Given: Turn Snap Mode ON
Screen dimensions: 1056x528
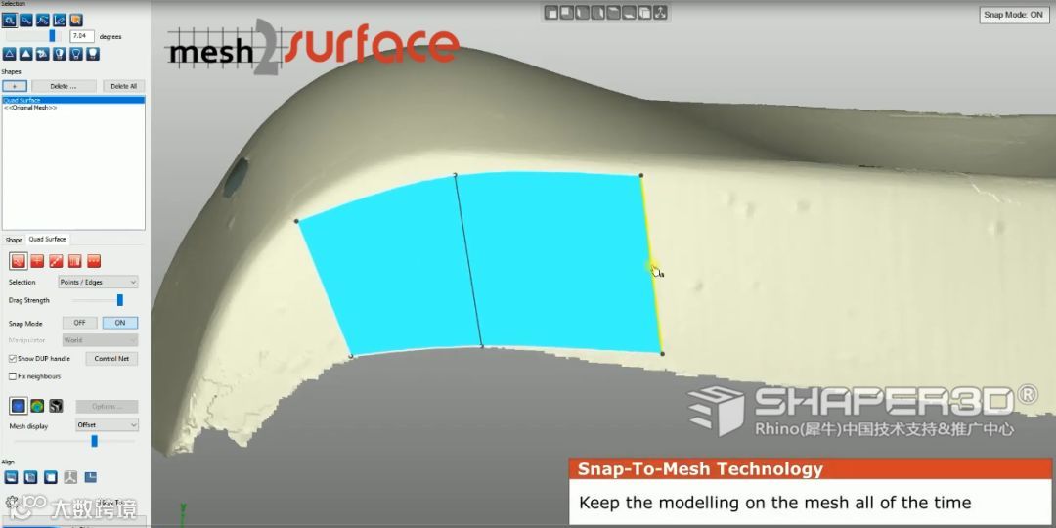Looking at the screenshot, I should point(120,323).
